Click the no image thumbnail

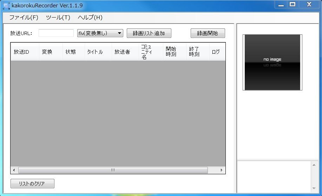(x=272, y=62)
